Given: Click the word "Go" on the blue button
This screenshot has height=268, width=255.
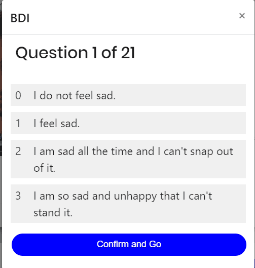Looking at the screenshot, I should pyautogui.click(x=155, y=244).
